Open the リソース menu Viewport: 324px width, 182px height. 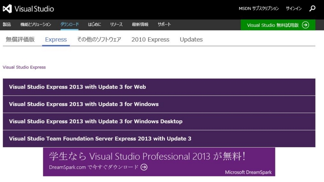(x=116, y=24)
